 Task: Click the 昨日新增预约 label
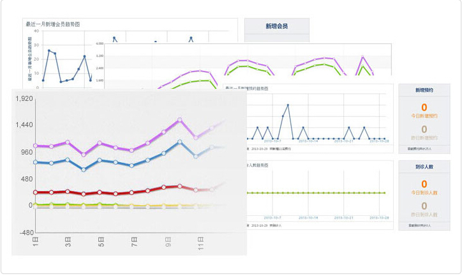pyautogui.click(x=424, y=138)
